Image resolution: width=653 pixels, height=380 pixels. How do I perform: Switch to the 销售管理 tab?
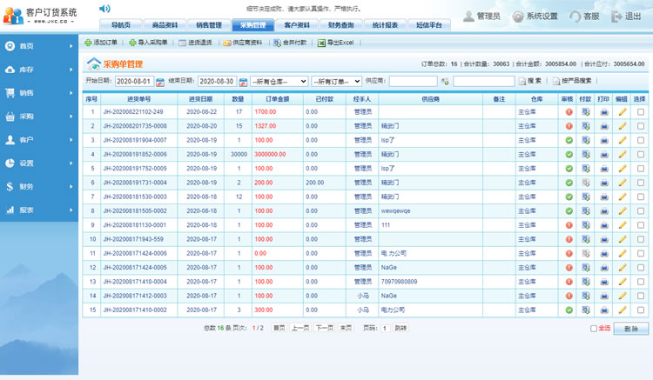click(x=209, y=25)
